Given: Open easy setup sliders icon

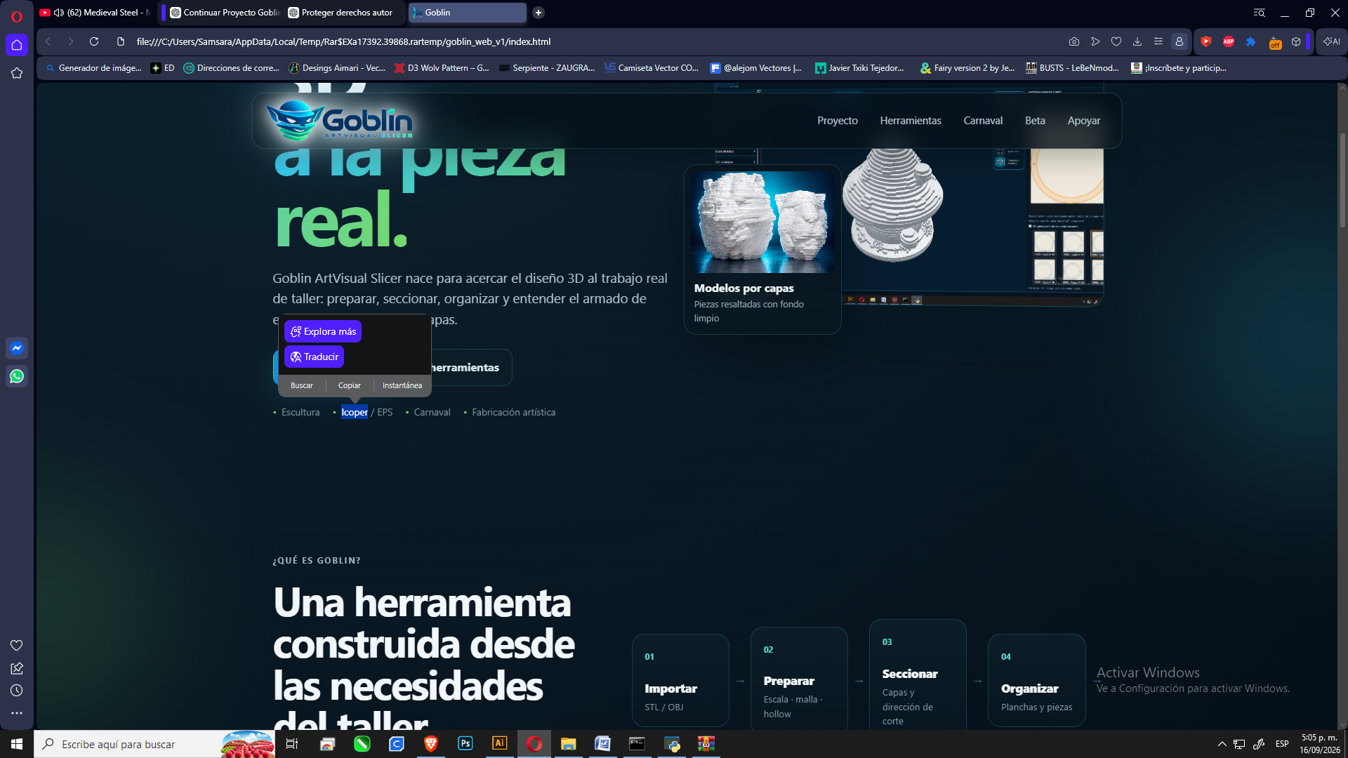Looking at the screenshot, I should [1158, 41].
